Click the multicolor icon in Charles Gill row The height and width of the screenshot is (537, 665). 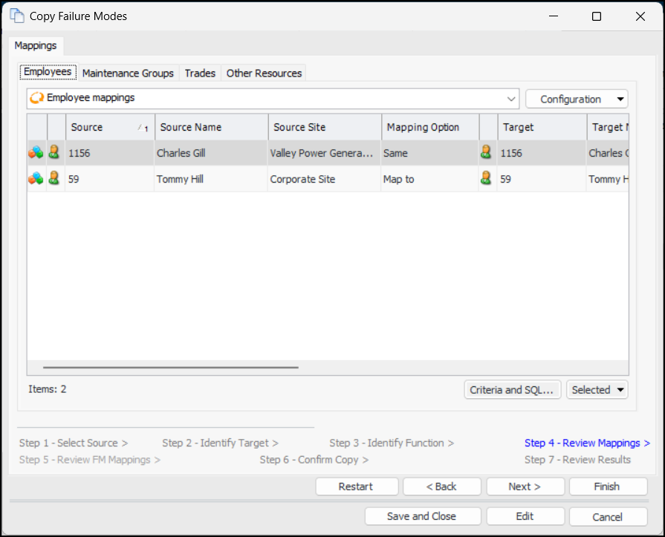(36, 153)
